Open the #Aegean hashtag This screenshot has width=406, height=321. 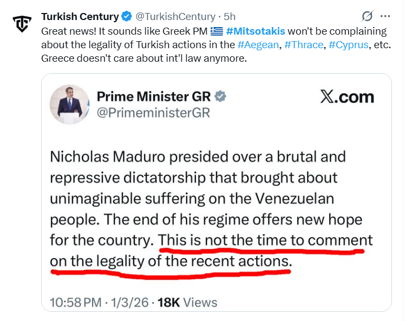(x=257, y=44)
